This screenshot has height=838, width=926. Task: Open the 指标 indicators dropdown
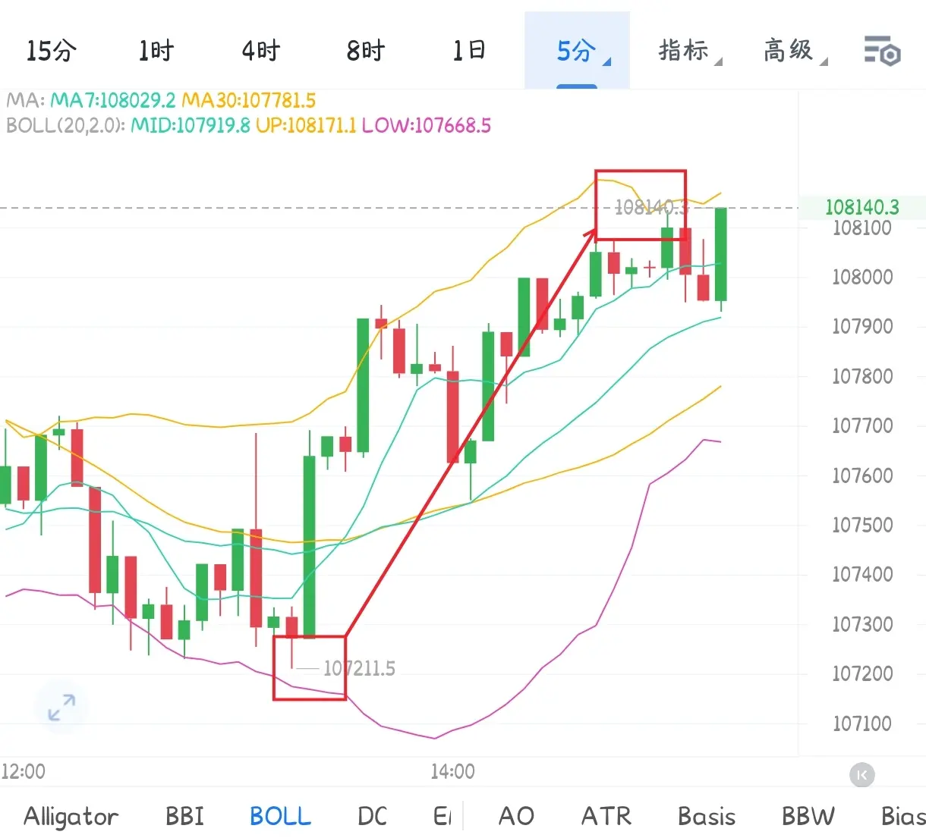point(689,51)
